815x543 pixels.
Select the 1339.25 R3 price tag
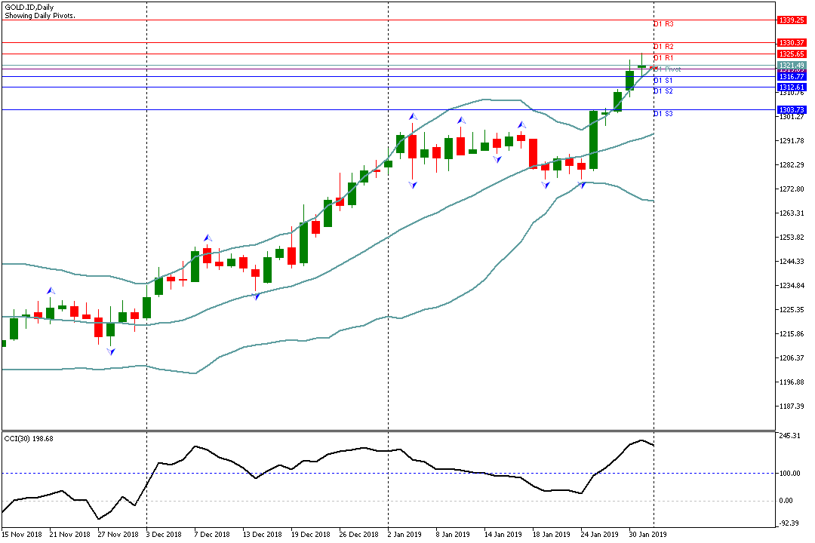pyautogui.click(x=792, y=20)
